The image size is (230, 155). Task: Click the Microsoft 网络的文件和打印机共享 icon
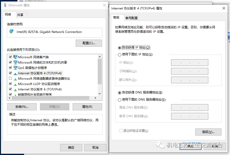coord(15,62)
